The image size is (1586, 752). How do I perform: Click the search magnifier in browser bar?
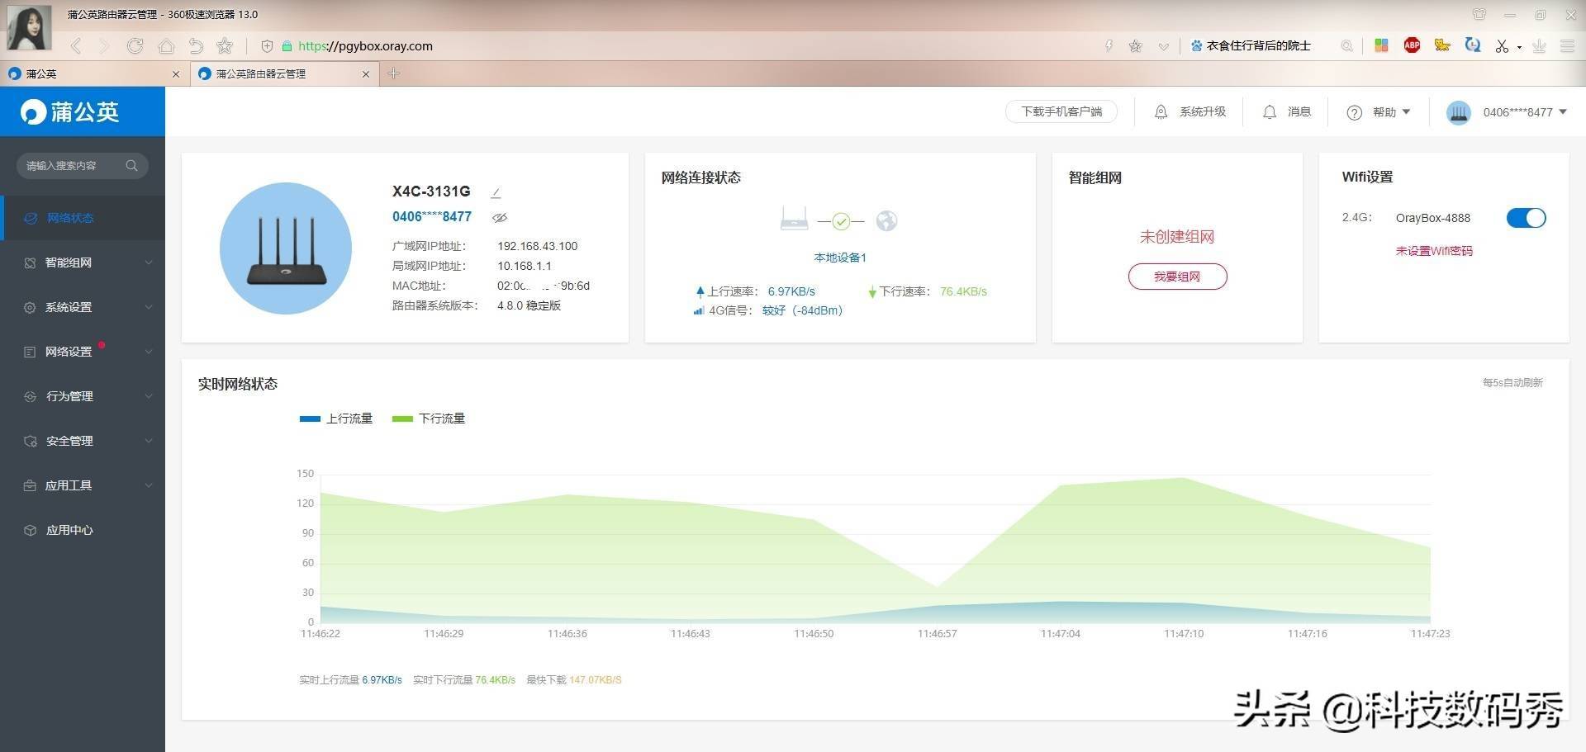coord(1346,46)
